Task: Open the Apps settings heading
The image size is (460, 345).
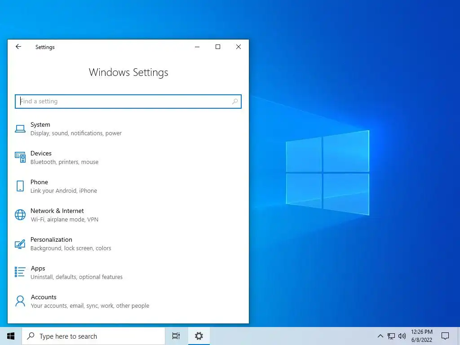Action: (38, 269)
